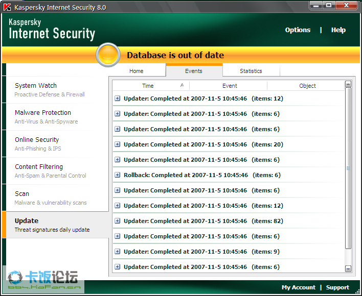Go to Online Security section
The height and width of the screenshot is (296, 362).
coord(57,144)
